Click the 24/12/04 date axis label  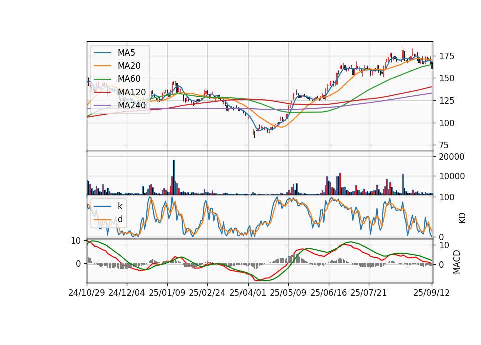coord(127,293)
